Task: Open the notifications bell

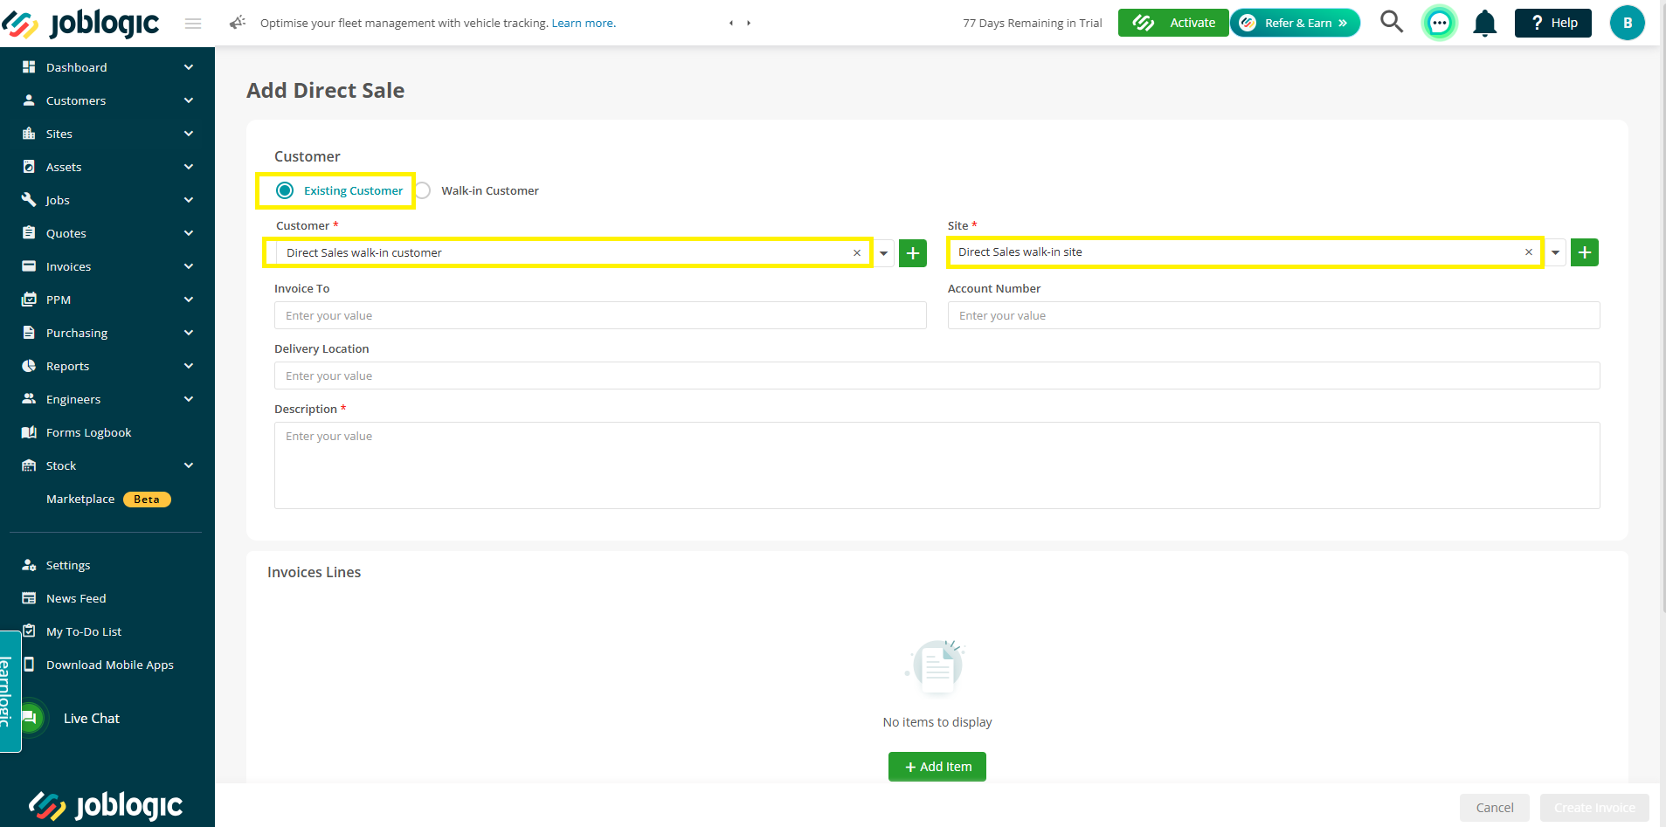Action: 1485,23
